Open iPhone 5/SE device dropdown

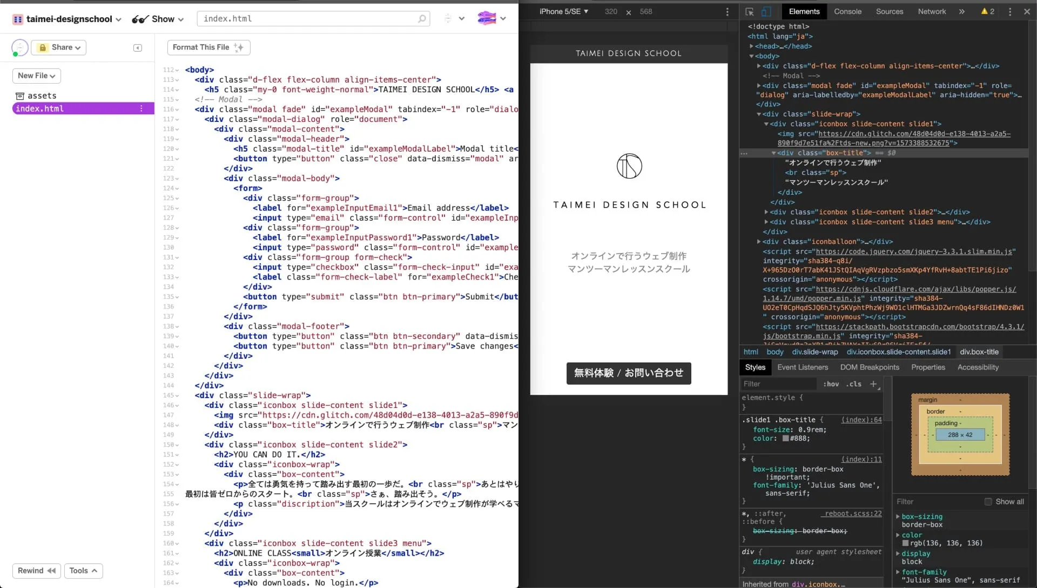563,11
